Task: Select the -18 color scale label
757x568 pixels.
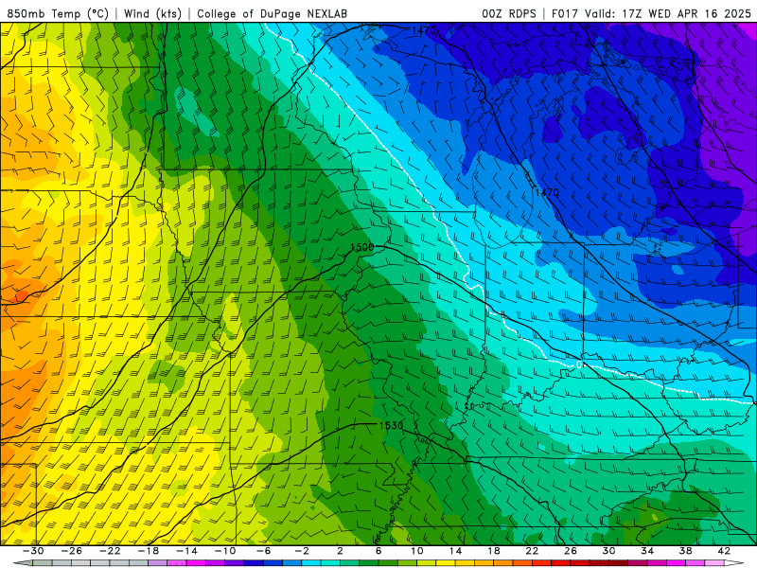Action: point(149,551)
